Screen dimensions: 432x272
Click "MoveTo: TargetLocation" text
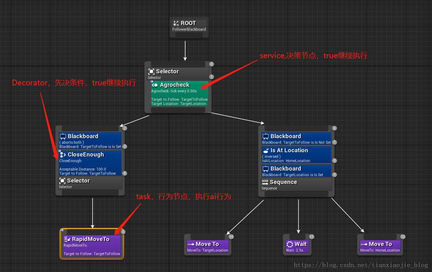(208, 250)
